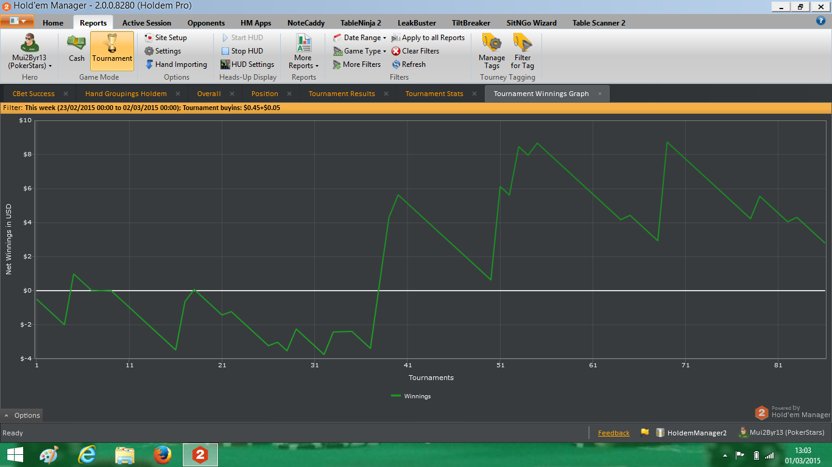Close the Tournament Winnings Graph tab
This screenshot has height=467, width=832.
600,94
